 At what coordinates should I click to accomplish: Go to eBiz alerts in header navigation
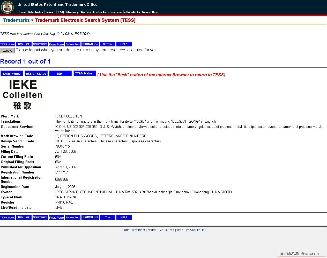(132, 12)
